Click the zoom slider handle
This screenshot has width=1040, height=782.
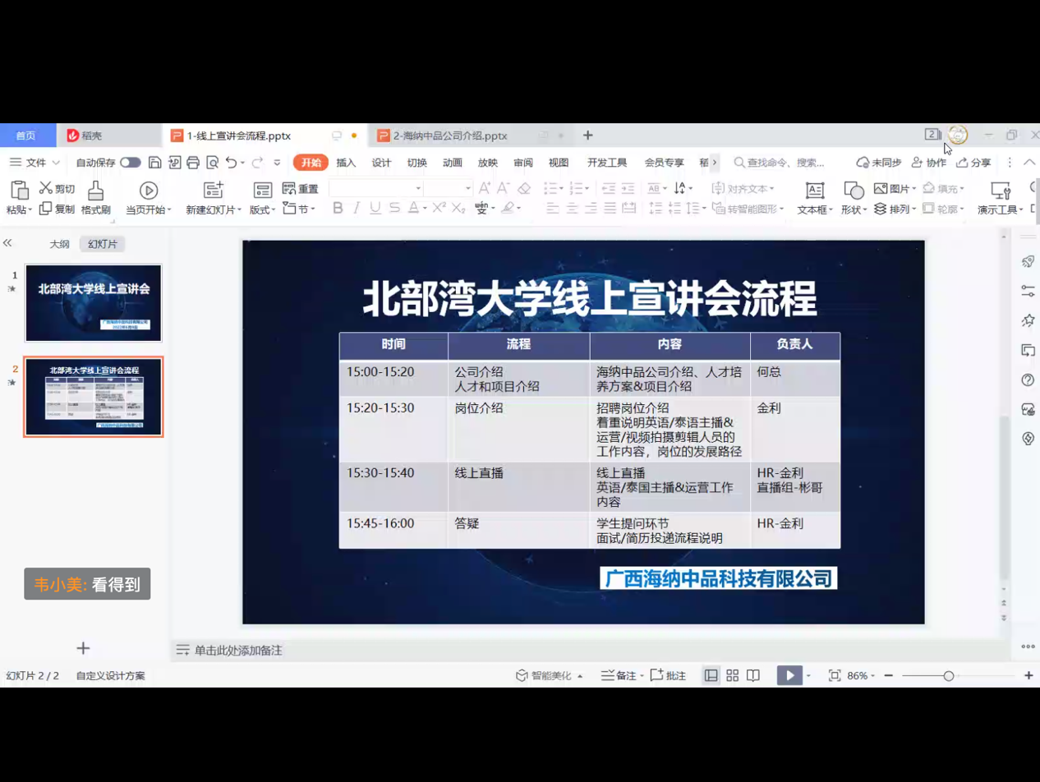click(x=949, y=675)
